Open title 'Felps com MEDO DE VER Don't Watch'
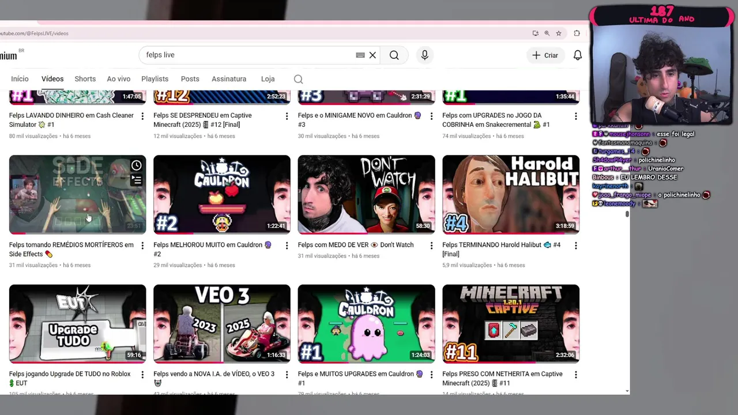738x415 pixels. pos(356,245)
